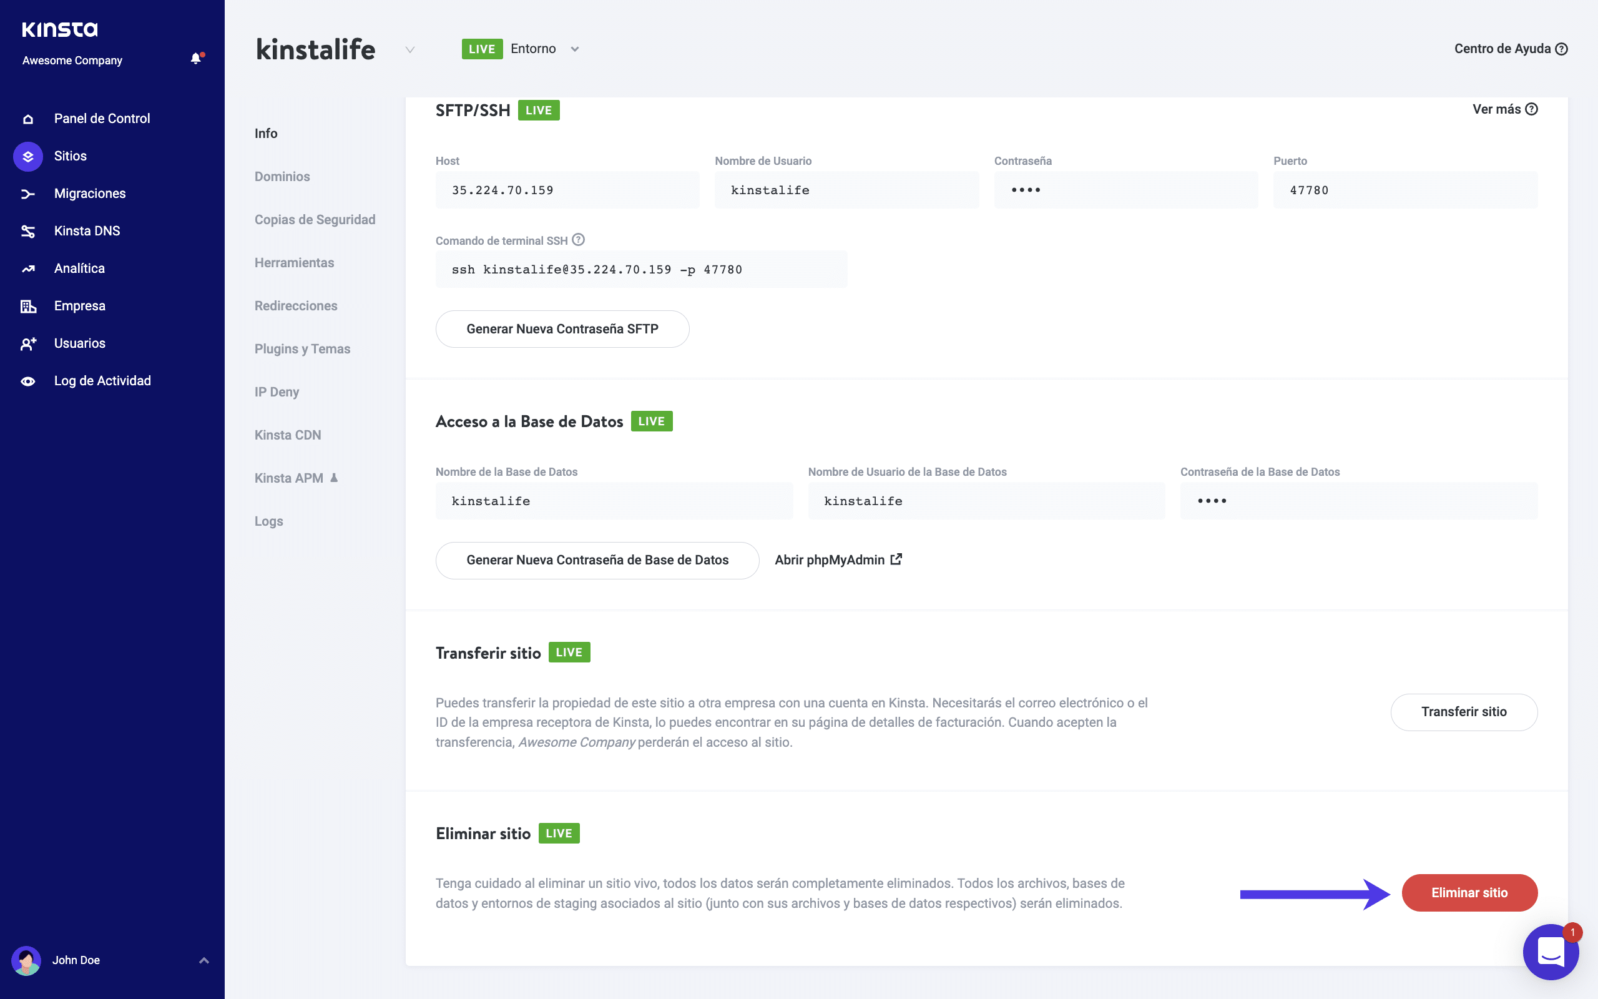Image resolution: width=1598 pixels, height=999 pixels.
Task: Click the Kinsta DNS sidebar icon
Action: 27,231
